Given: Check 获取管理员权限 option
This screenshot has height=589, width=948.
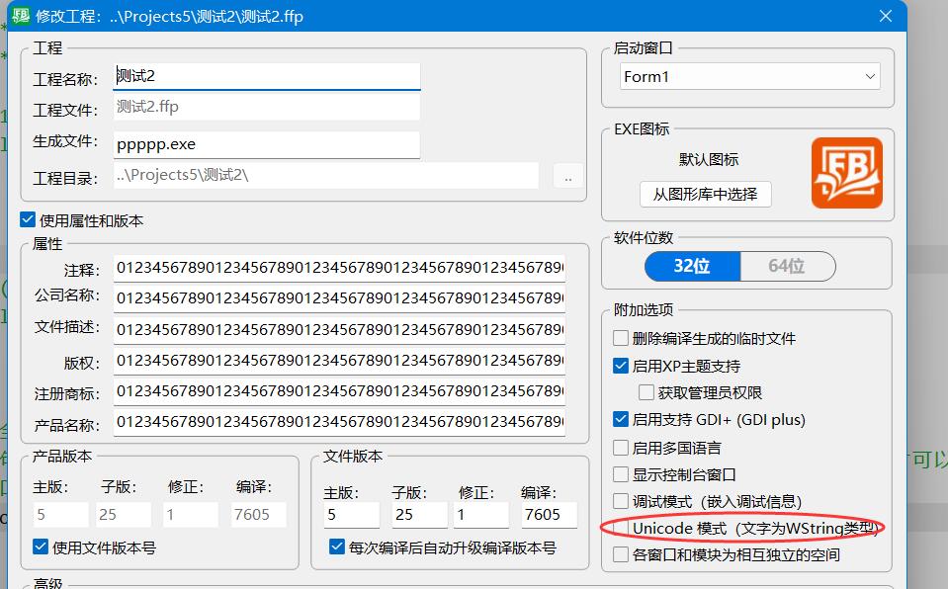Looking at the screenshot, I should pos(646,392).
